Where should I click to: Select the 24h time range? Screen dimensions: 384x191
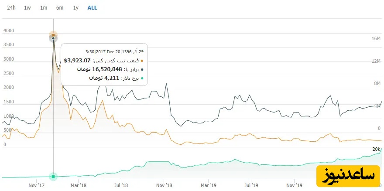(x=11, y=8)
